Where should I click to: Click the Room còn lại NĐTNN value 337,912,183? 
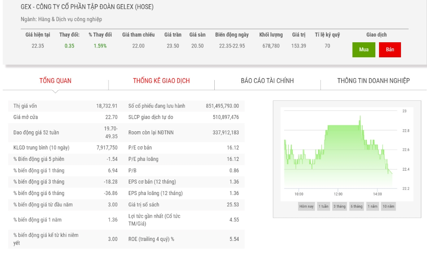226,132
